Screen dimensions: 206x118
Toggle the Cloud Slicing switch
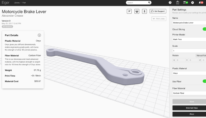pos(204,29)
